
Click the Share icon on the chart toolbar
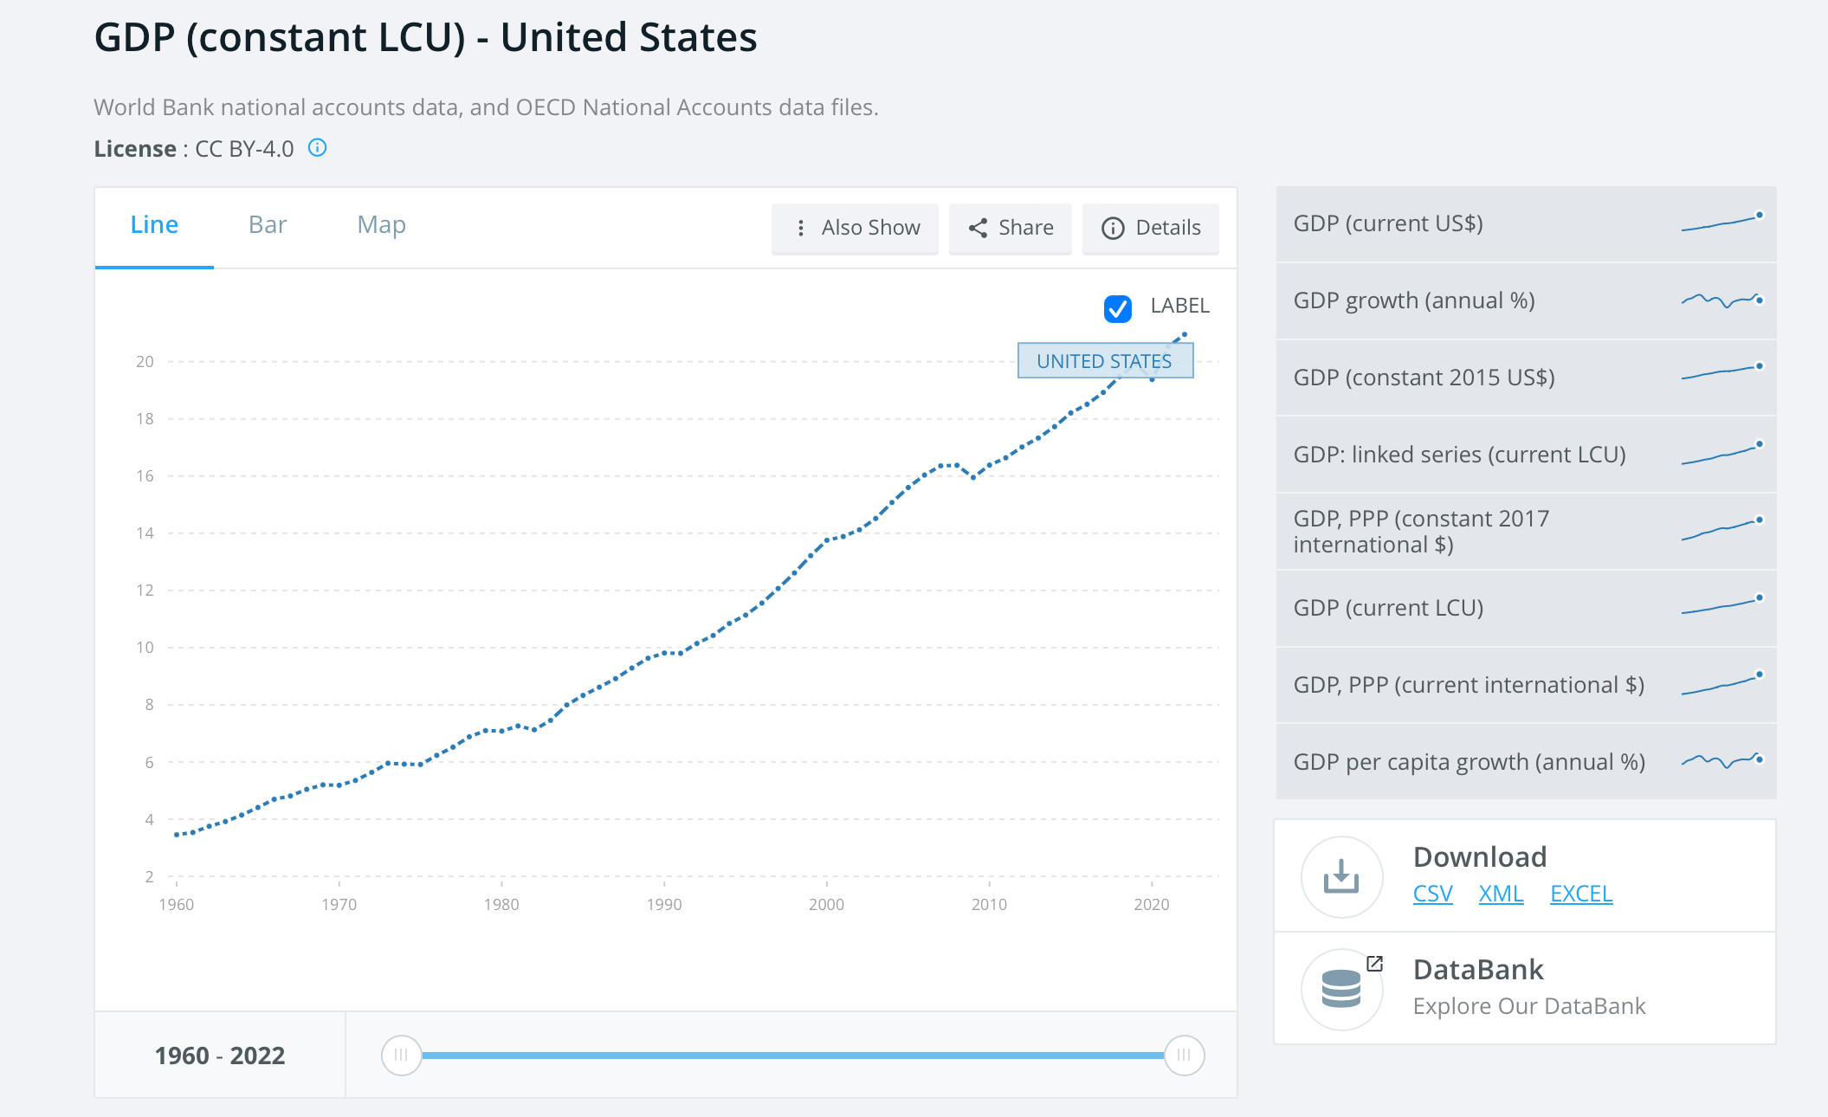click(979, 228)
